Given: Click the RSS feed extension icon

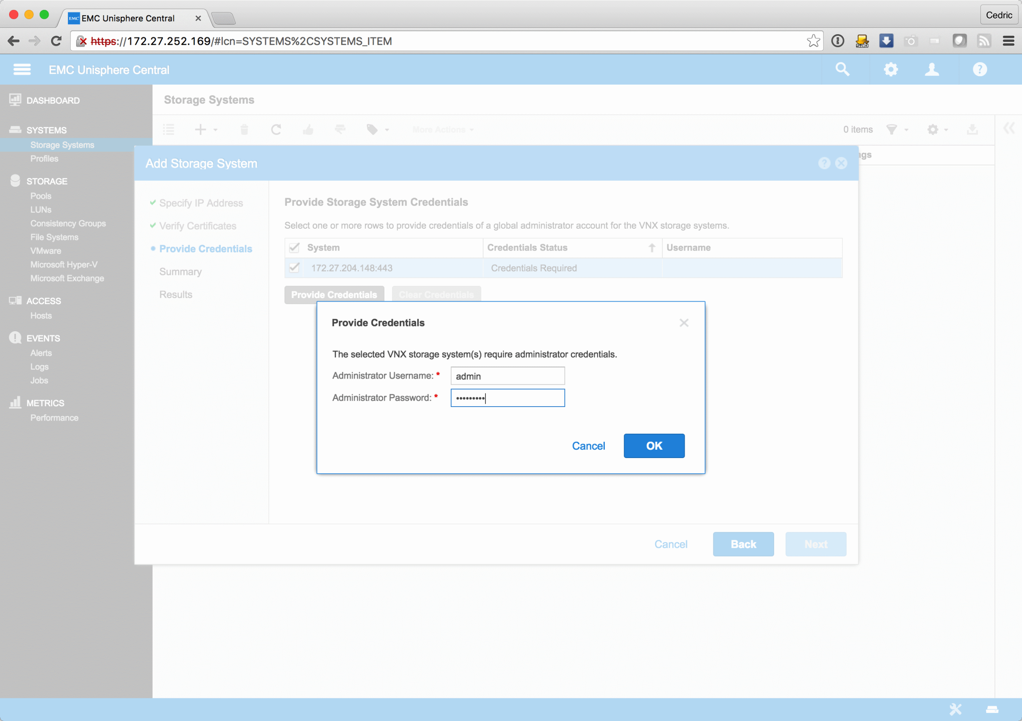Looking at the screenshot, I should pyautogui.click(x=984, y=41).
